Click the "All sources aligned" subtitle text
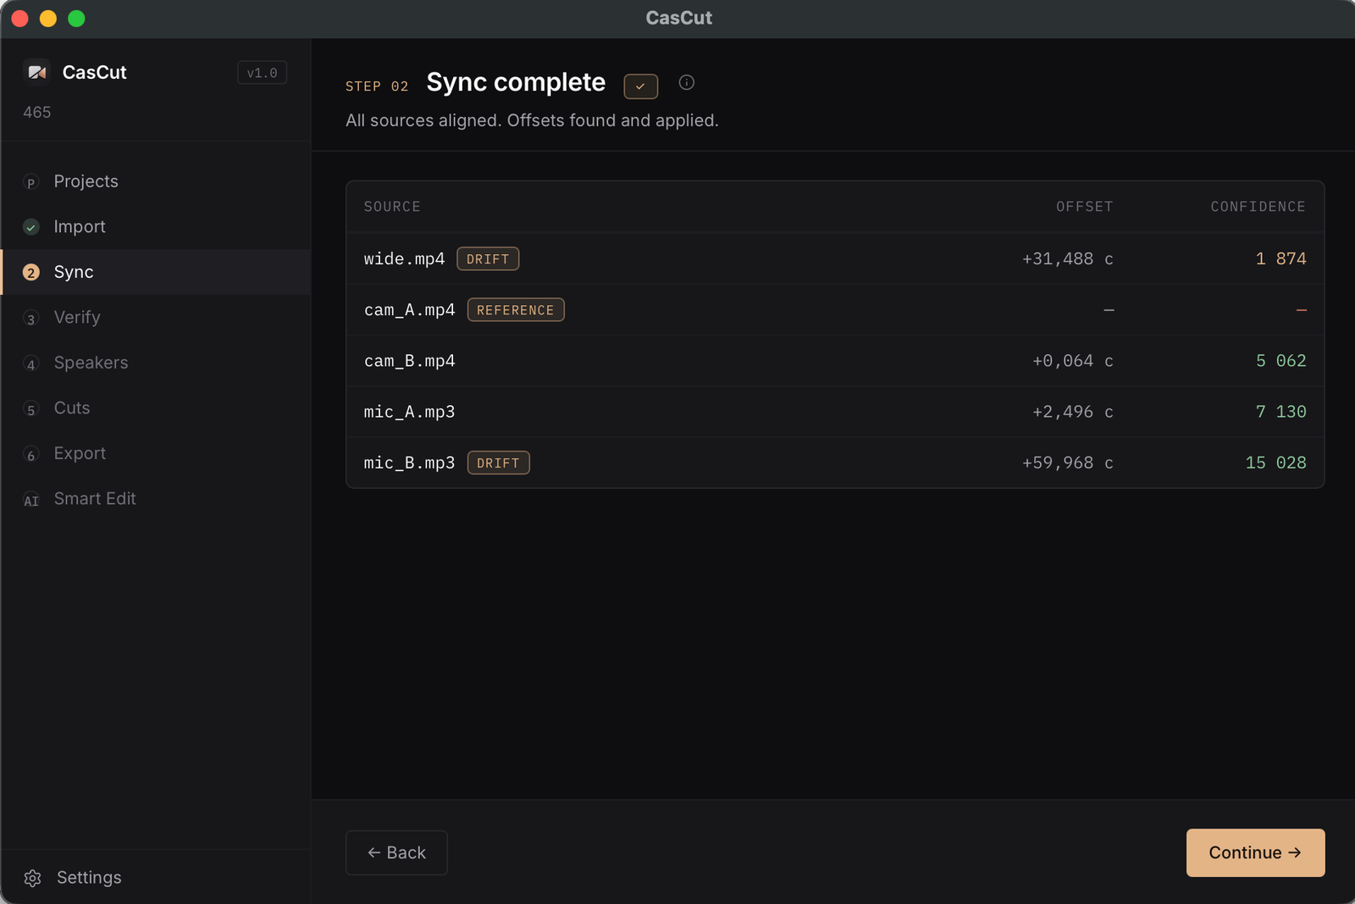This screenshot has height=904, width=1355. tap(532, 120)
